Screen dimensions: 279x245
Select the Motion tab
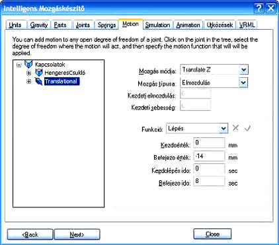pyautogui.click(x=130, y=24)
